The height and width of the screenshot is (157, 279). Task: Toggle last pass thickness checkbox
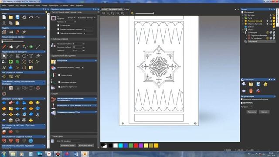click(x=58, y=29)
